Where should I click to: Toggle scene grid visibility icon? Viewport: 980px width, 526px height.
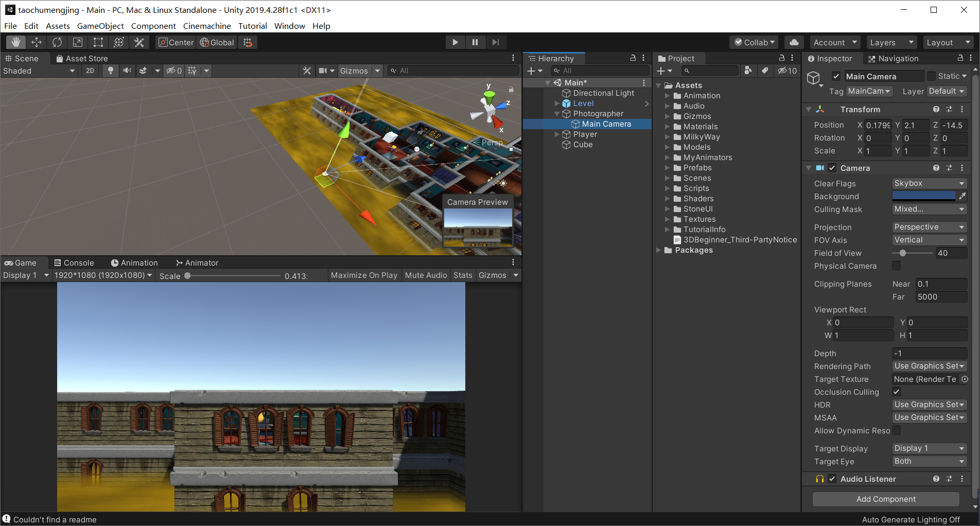click(192, 71)
